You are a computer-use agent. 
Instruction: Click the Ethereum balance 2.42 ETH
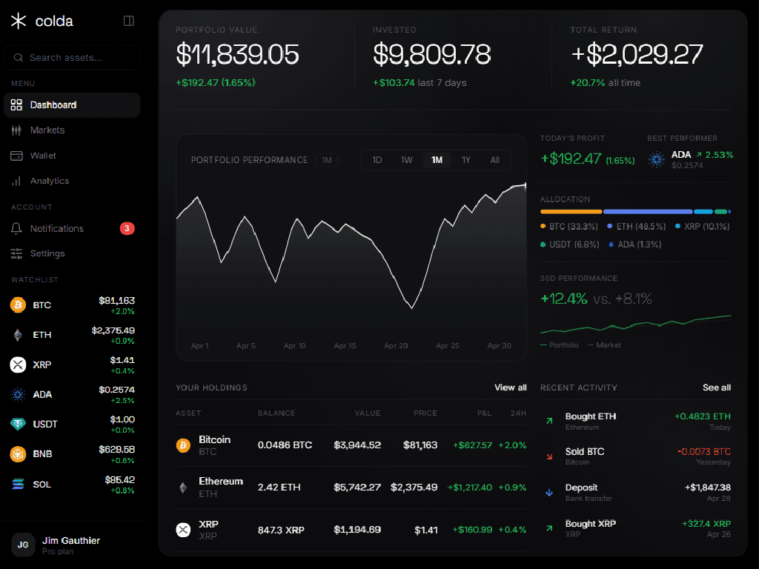(279, 488)
